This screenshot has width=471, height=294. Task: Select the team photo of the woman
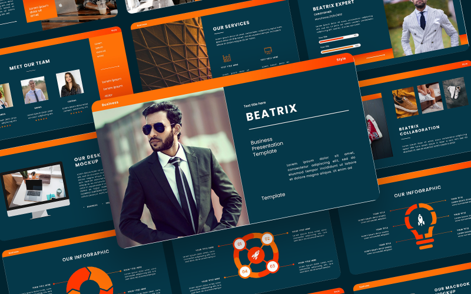[x=70, y=83]
